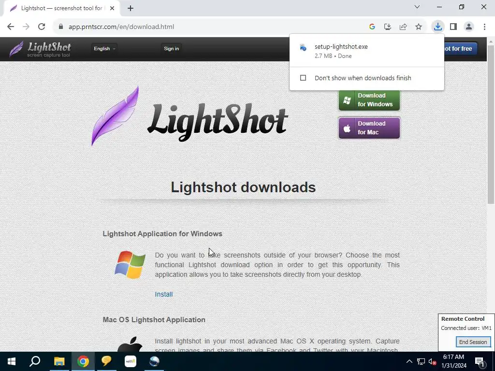
Task: Click the Lightshot Application for Windows heading
Action: pyautogui.click(x=162, y=234)
